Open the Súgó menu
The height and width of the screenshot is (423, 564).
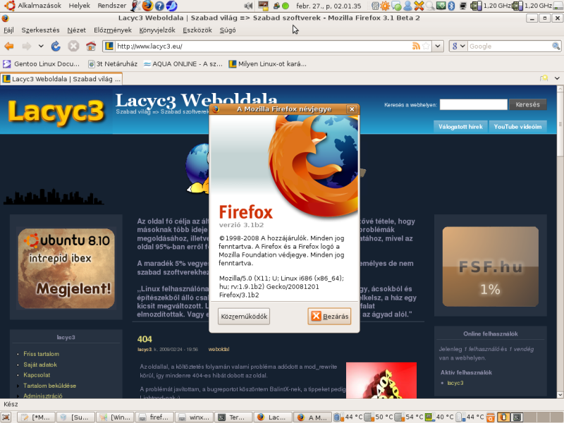click(x=228, y=30)
